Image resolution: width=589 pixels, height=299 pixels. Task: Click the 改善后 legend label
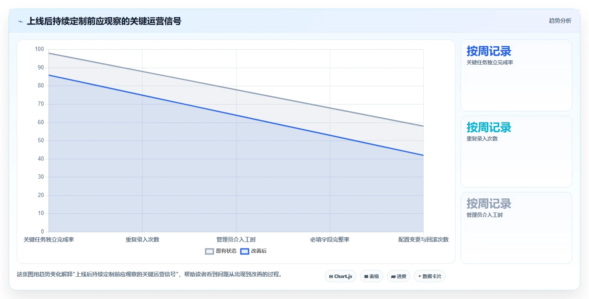tap(259, 251)
